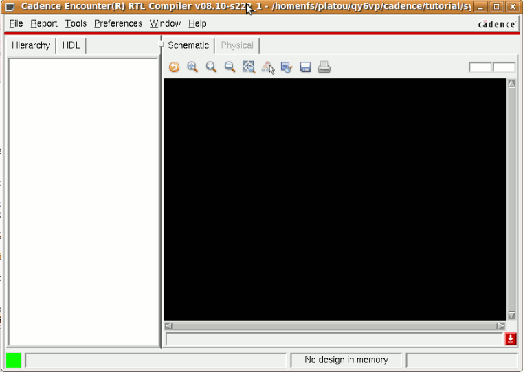Close the RTL Compiler window
Image resolution: width=523 pixels, height=372 pixels.
(x=513, y=7)
